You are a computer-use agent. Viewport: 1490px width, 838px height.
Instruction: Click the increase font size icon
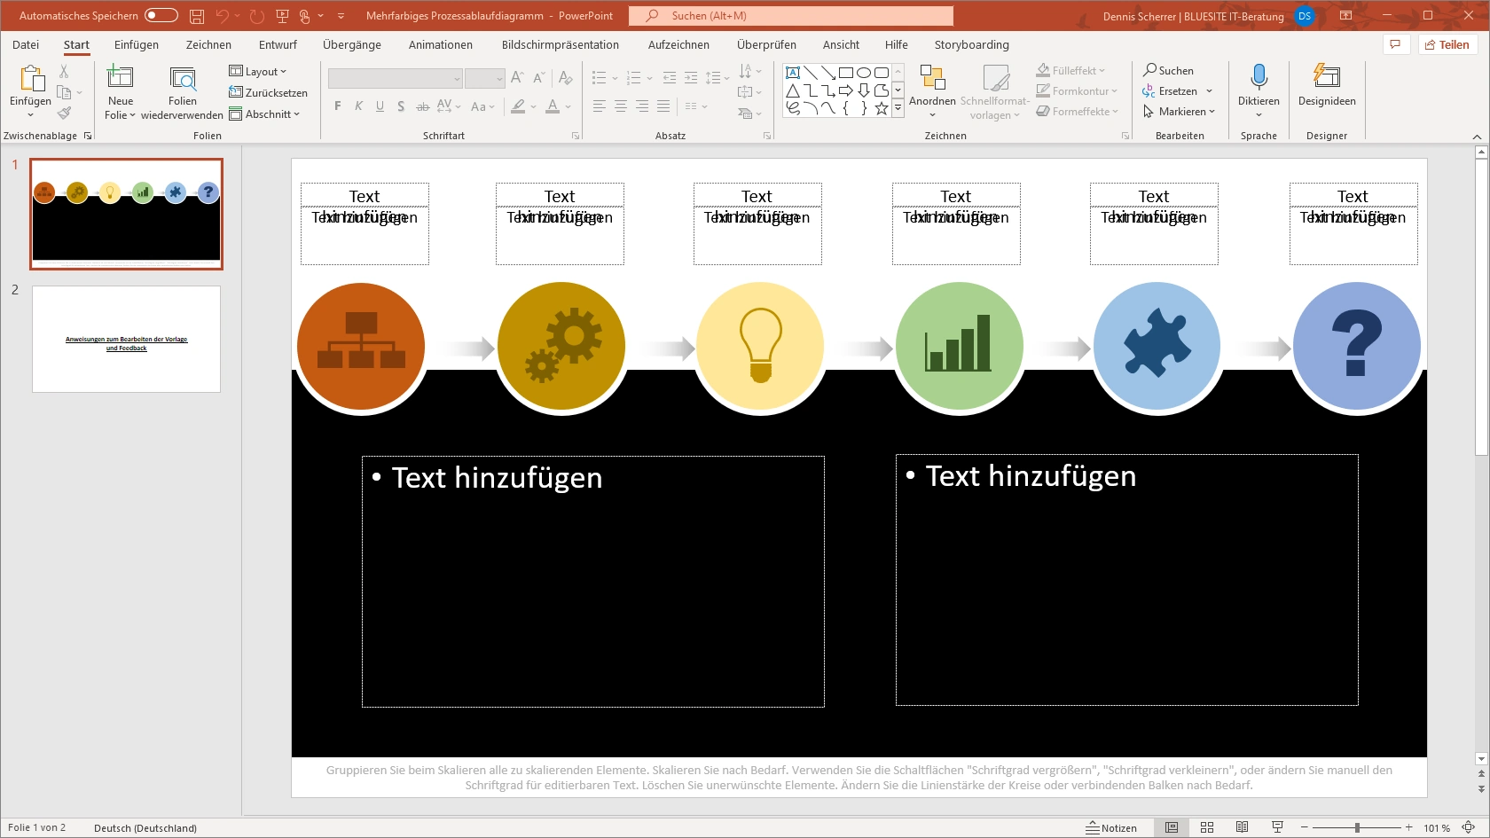(517, 78)
